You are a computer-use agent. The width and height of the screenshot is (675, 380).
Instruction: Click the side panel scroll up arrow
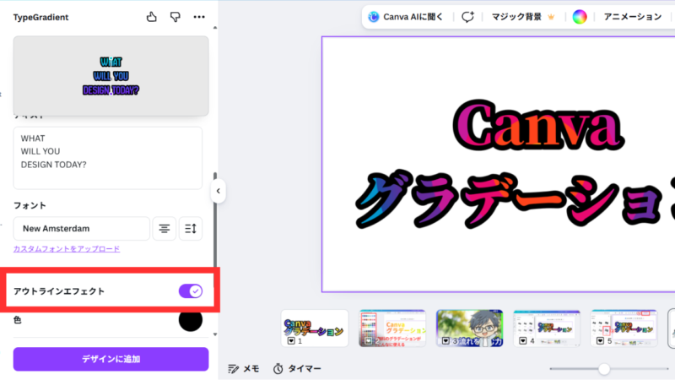215,28
